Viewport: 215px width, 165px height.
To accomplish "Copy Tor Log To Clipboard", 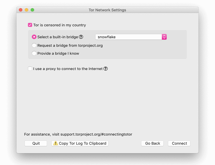I will pos(80,143).
